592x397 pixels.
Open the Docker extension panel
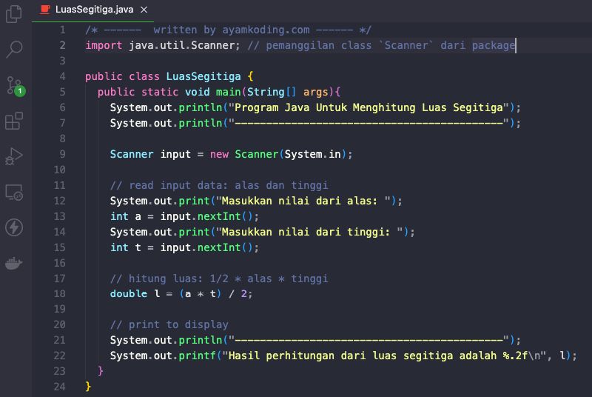click(14, 263)
